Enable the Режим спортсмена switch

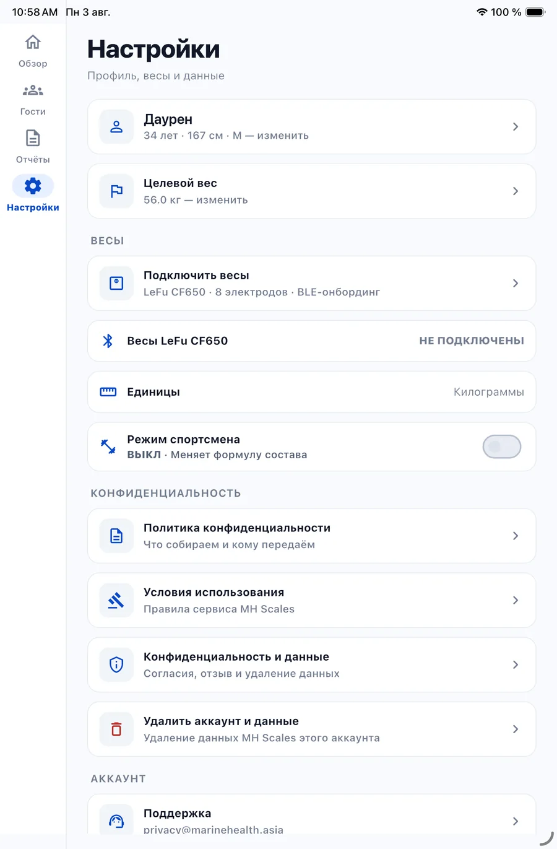(x=502, y=446)
